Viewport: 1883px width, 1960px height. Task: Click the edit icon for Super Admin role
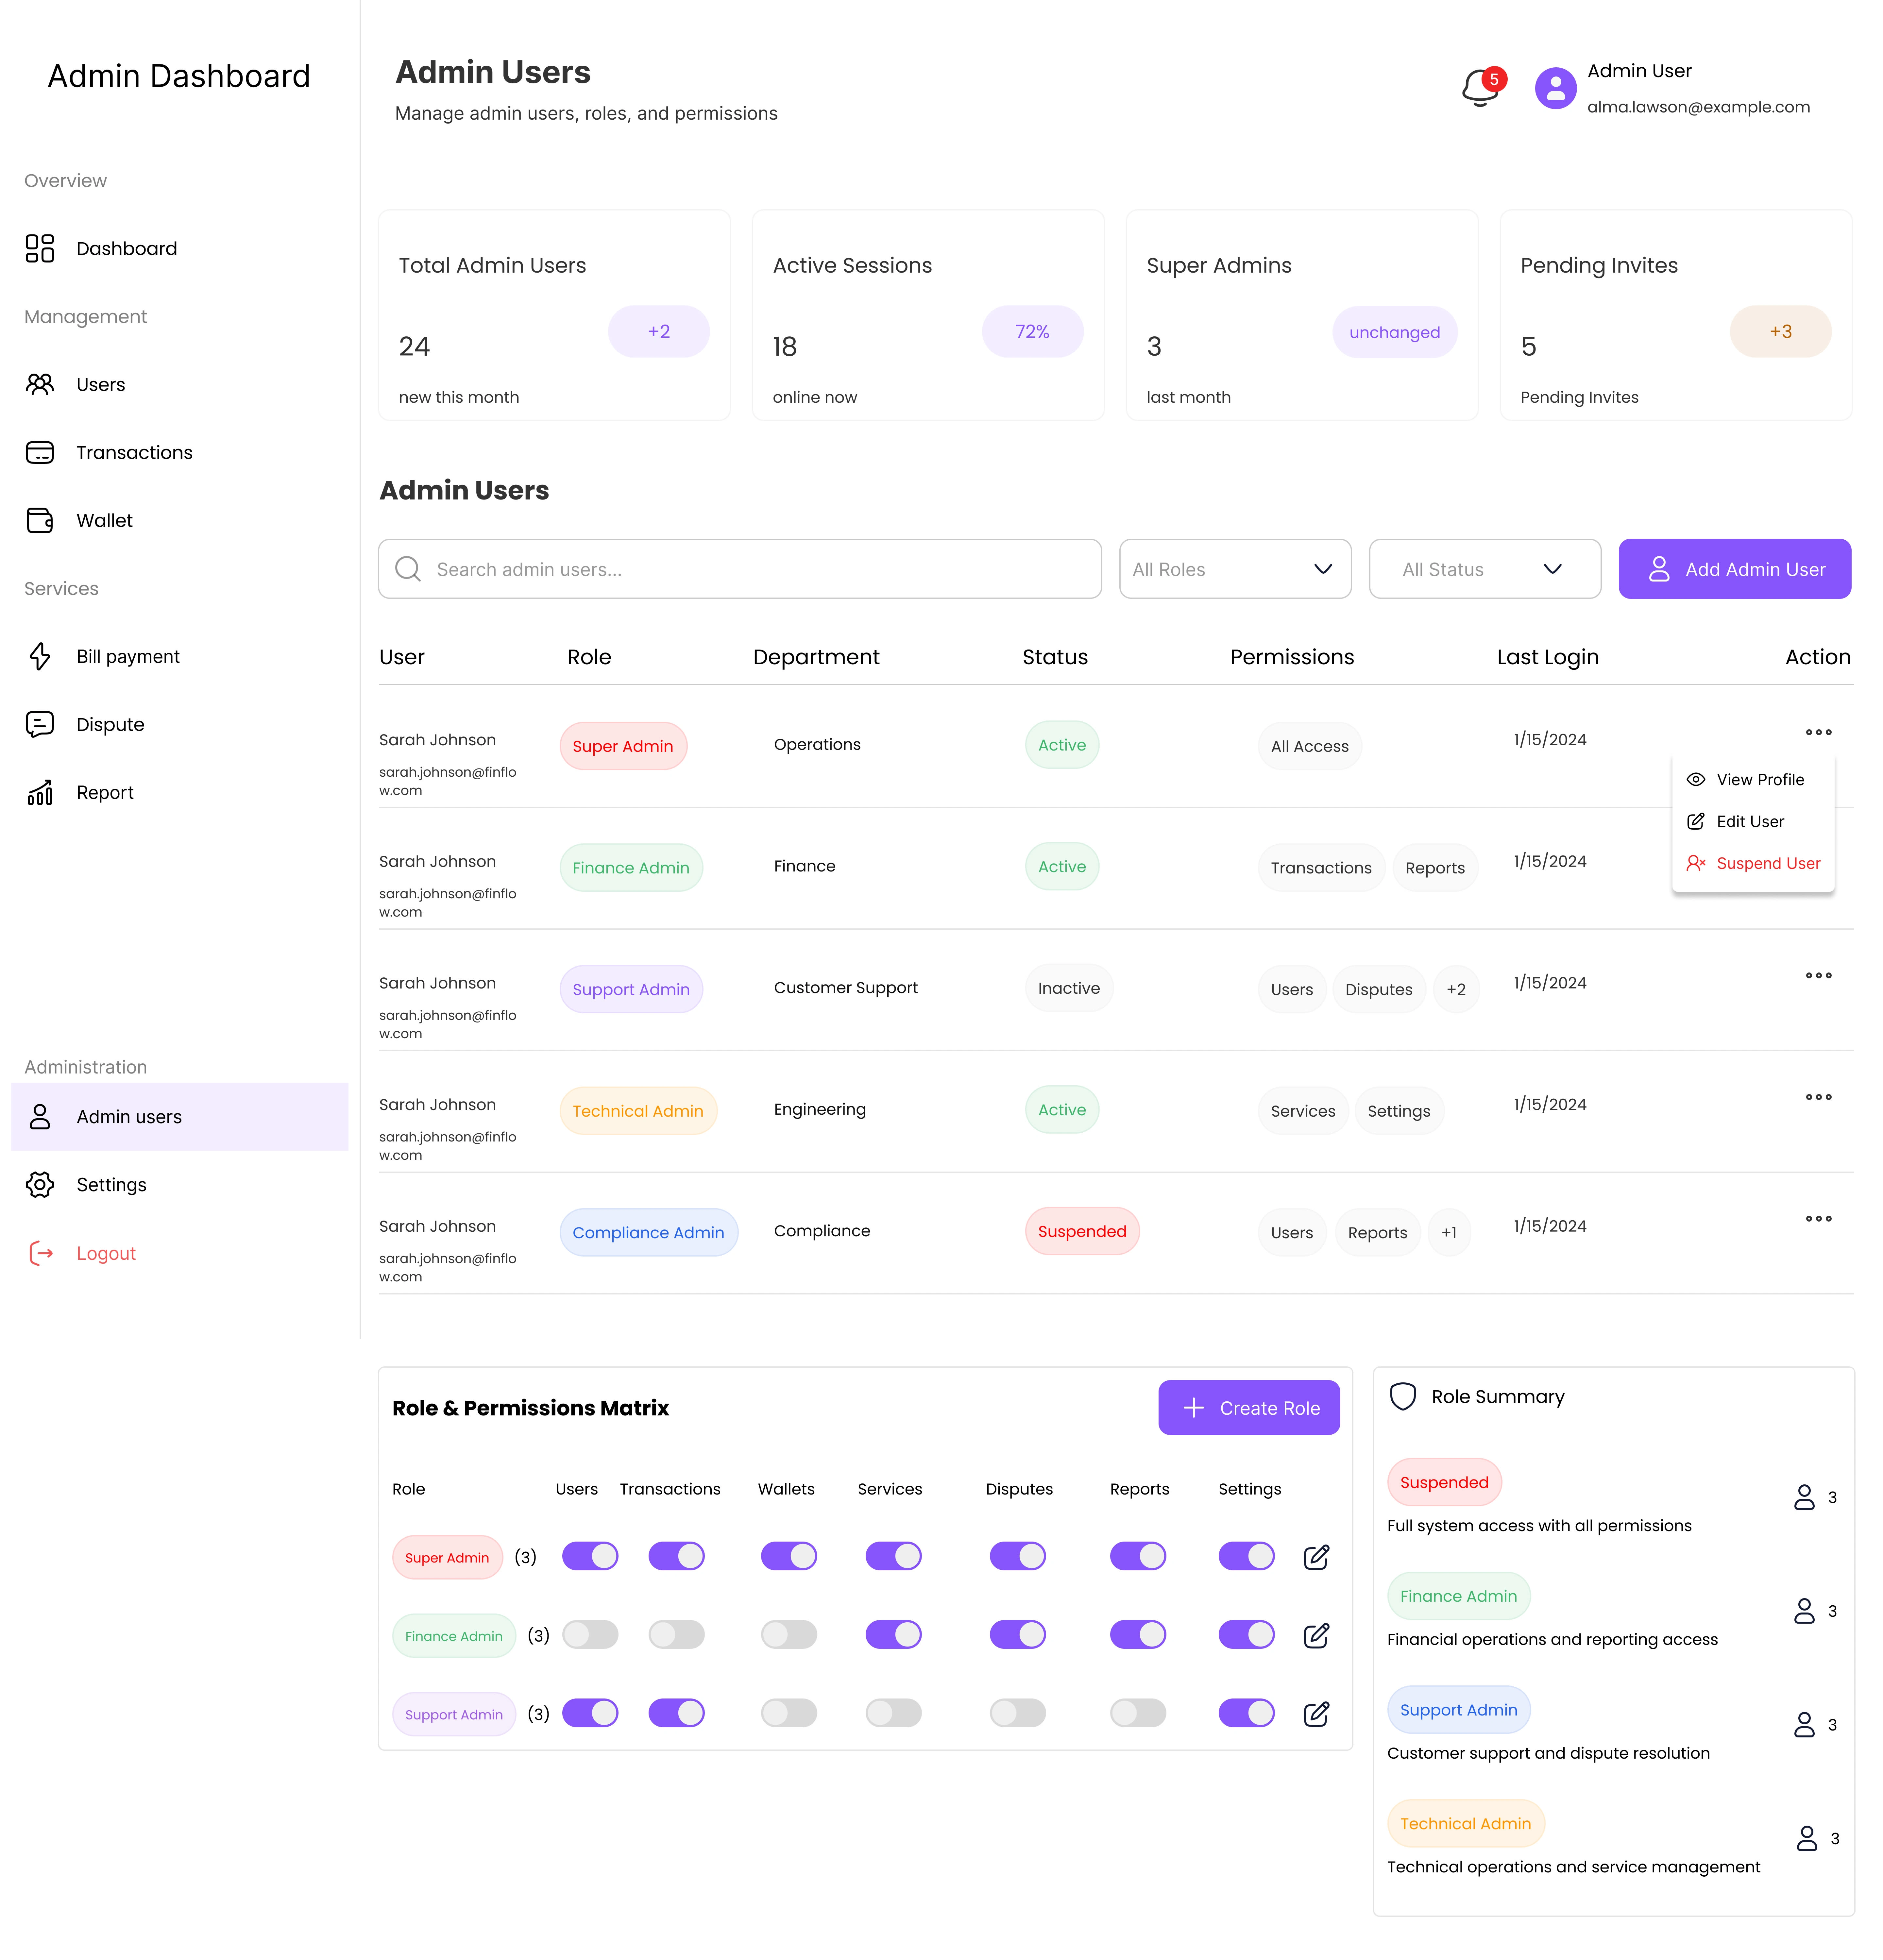1316,1557
